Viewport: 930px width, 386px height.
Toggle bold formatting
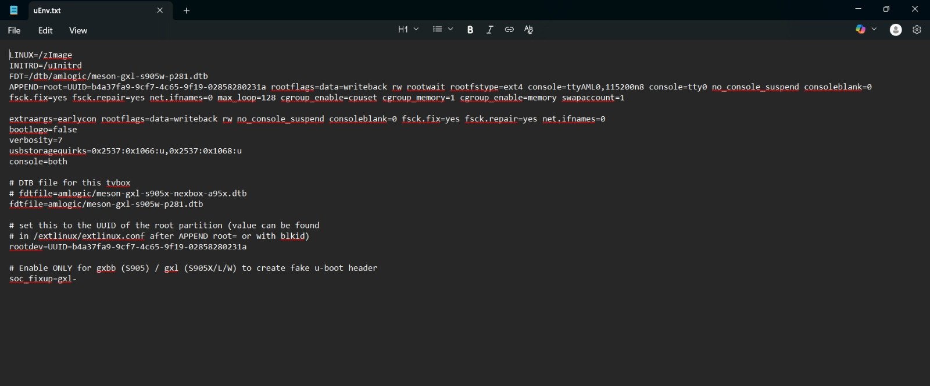(470, 30)
